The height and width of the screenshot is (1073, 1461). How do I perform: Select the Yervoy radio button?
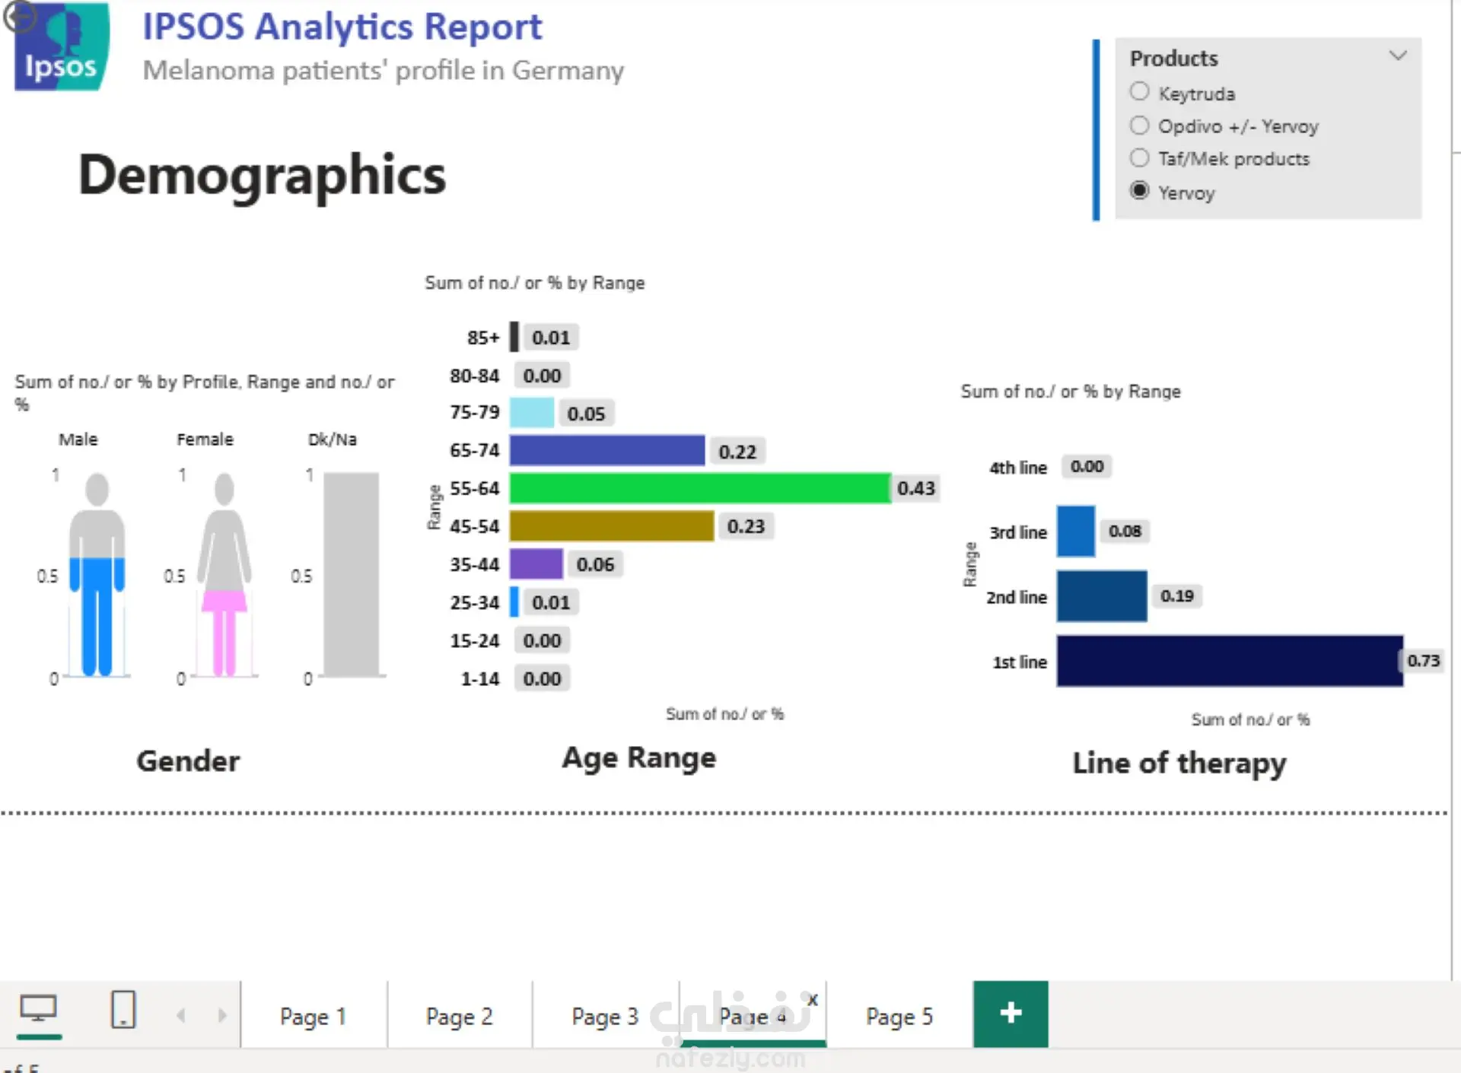1139,190
